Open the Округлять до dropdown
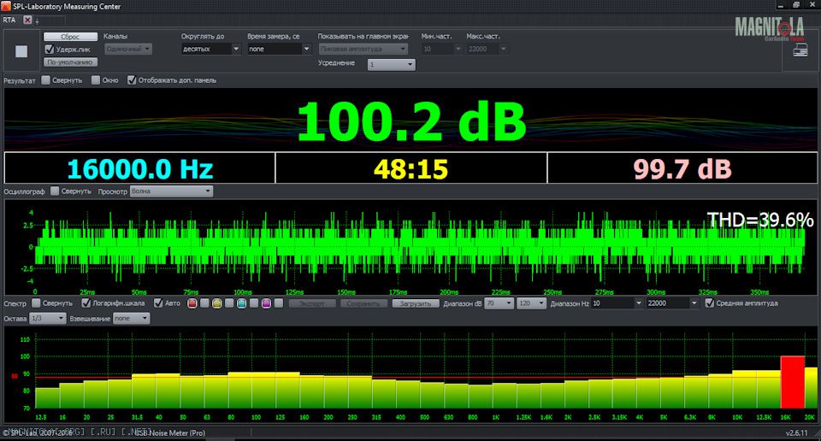This screenshot has width=821, height=441. tap(210, 50)
